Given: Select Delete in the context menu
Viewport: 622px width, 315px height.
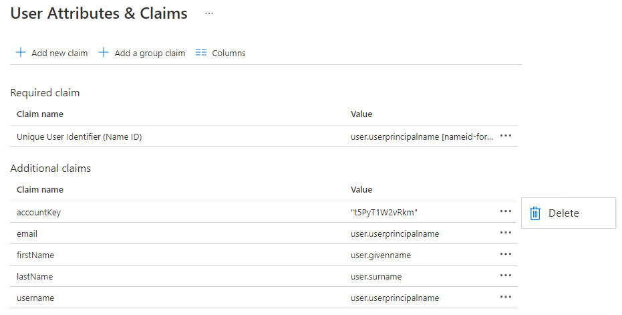Looking at the screenshot, I should 563,213.
